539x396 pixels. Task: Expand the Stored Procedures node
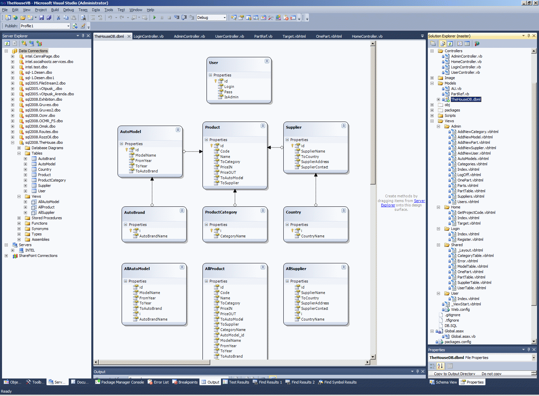click(x=19, y=218)
